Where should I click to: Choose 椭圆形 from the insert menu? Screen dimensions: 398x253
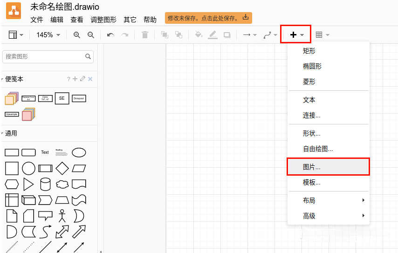pos(328,66)
